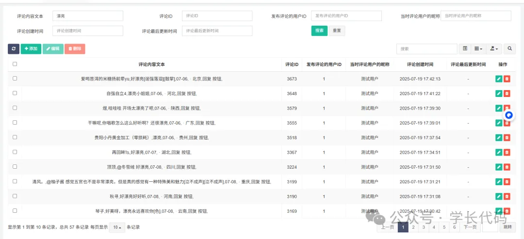Click the green edit icon for row 3224
Image resolution: width=524 pixels, height=239 pixels.
coord(499,167)
